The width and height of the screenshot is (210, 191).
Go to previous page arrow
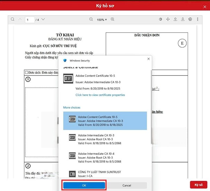click(20, 19)
